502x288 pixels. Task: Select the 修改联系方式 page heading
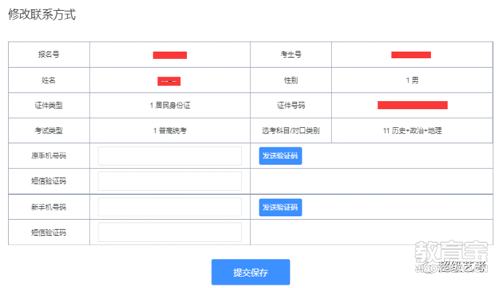pos(42,15)
